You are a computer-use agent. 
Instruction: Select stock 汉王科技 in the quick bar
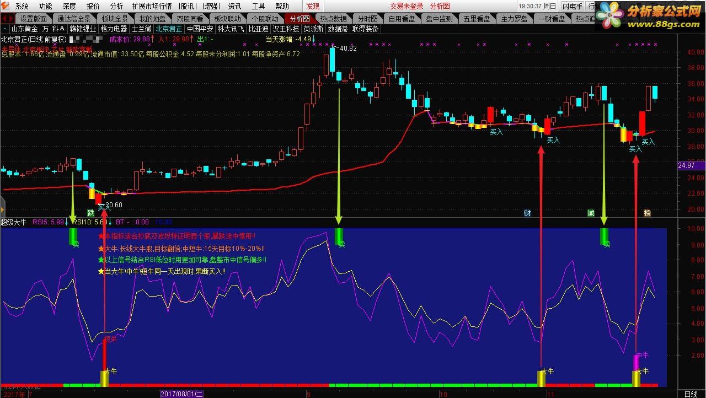(x=286, y=29)
